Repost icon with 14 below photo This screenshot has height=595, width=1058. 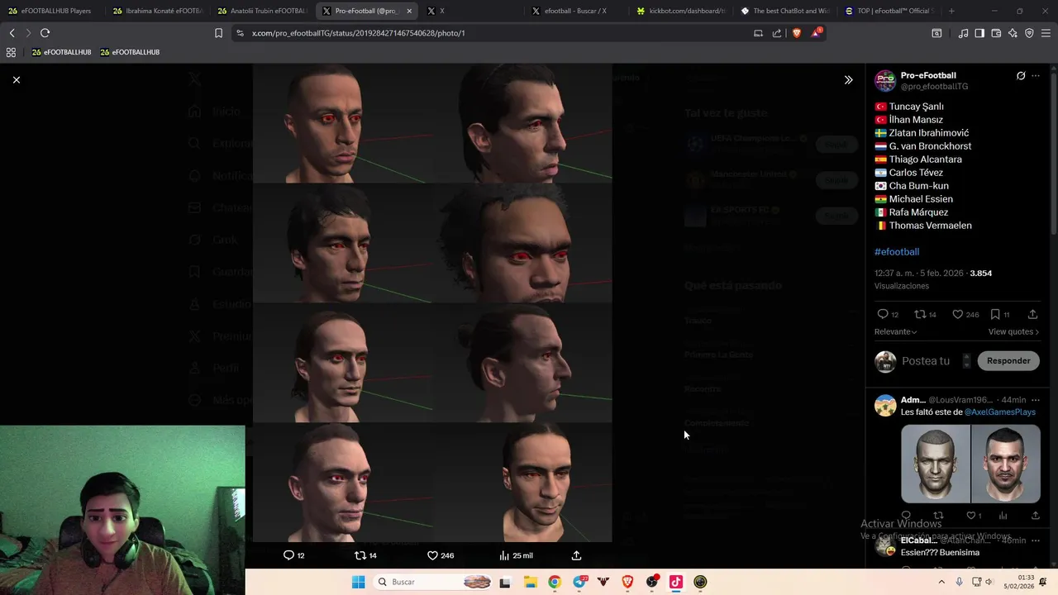[x=360, y=555]
